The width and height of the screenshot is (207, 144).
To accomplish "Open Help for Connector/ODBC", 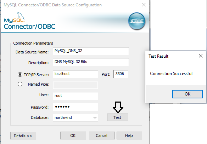I will click(x=129, y=136).
